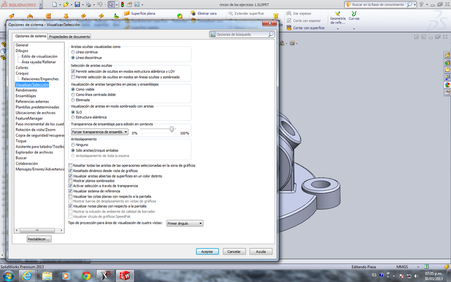The height and width of the screenshot is (282, 451).
Task: Click the Aceptar button
Action: (207, 252)
